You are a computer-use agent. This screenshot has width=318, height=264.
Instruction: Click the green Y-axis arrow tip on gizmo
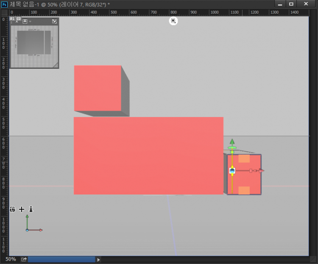232,142
